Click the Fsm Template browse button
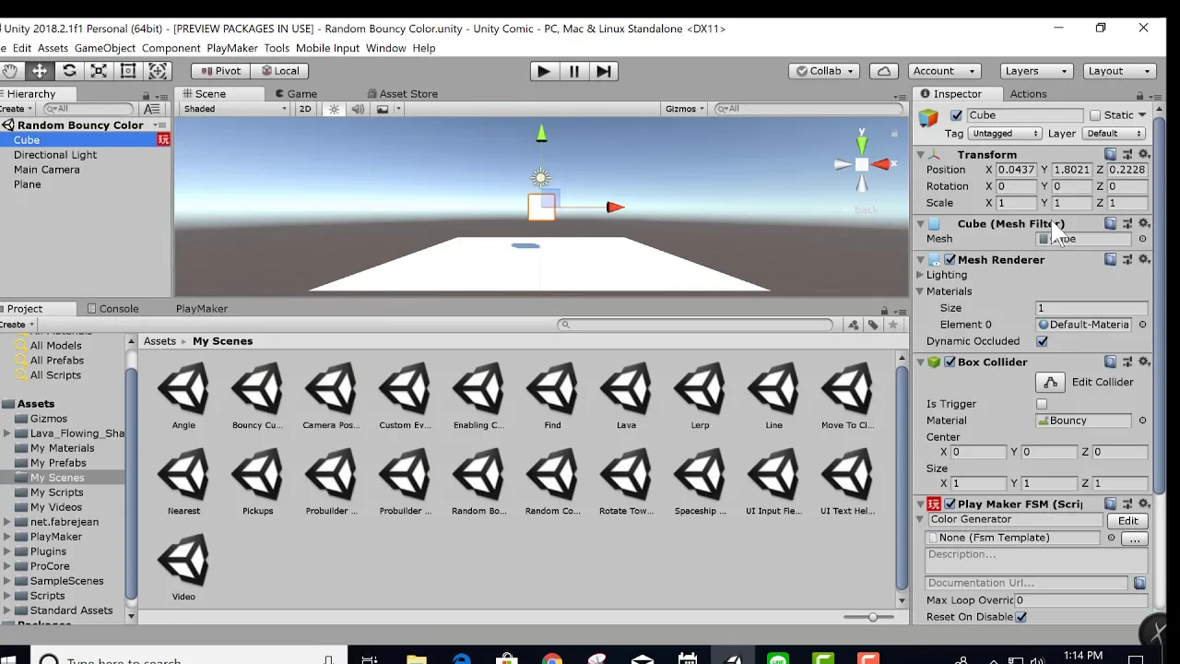This screenshot has height=664, width=1180. point(1134,539)
